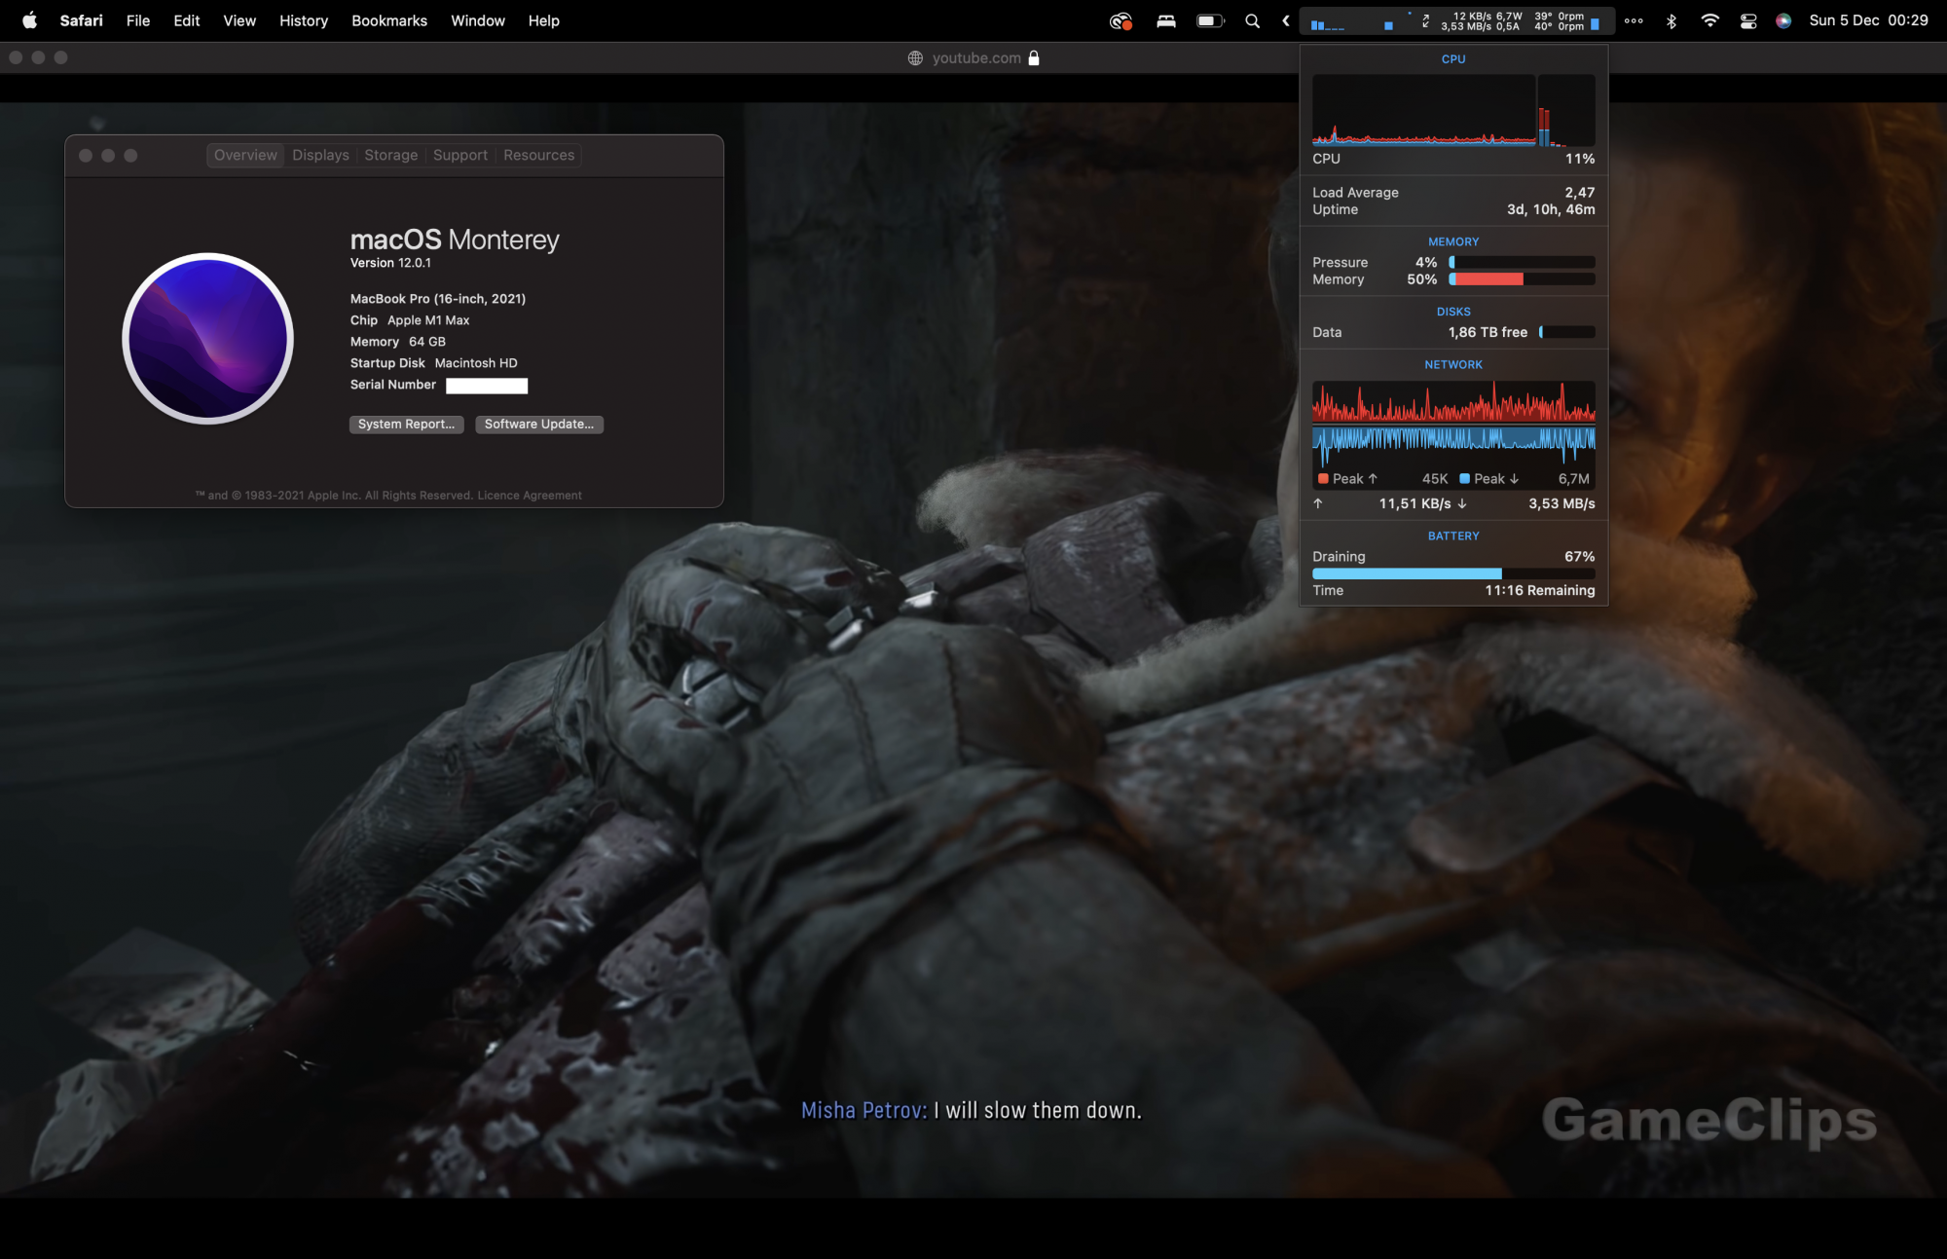This screenshot has width=1947, height=1259.
Task: Open the iStat CPU bars menu item
Action: (x=1328, y=23)
